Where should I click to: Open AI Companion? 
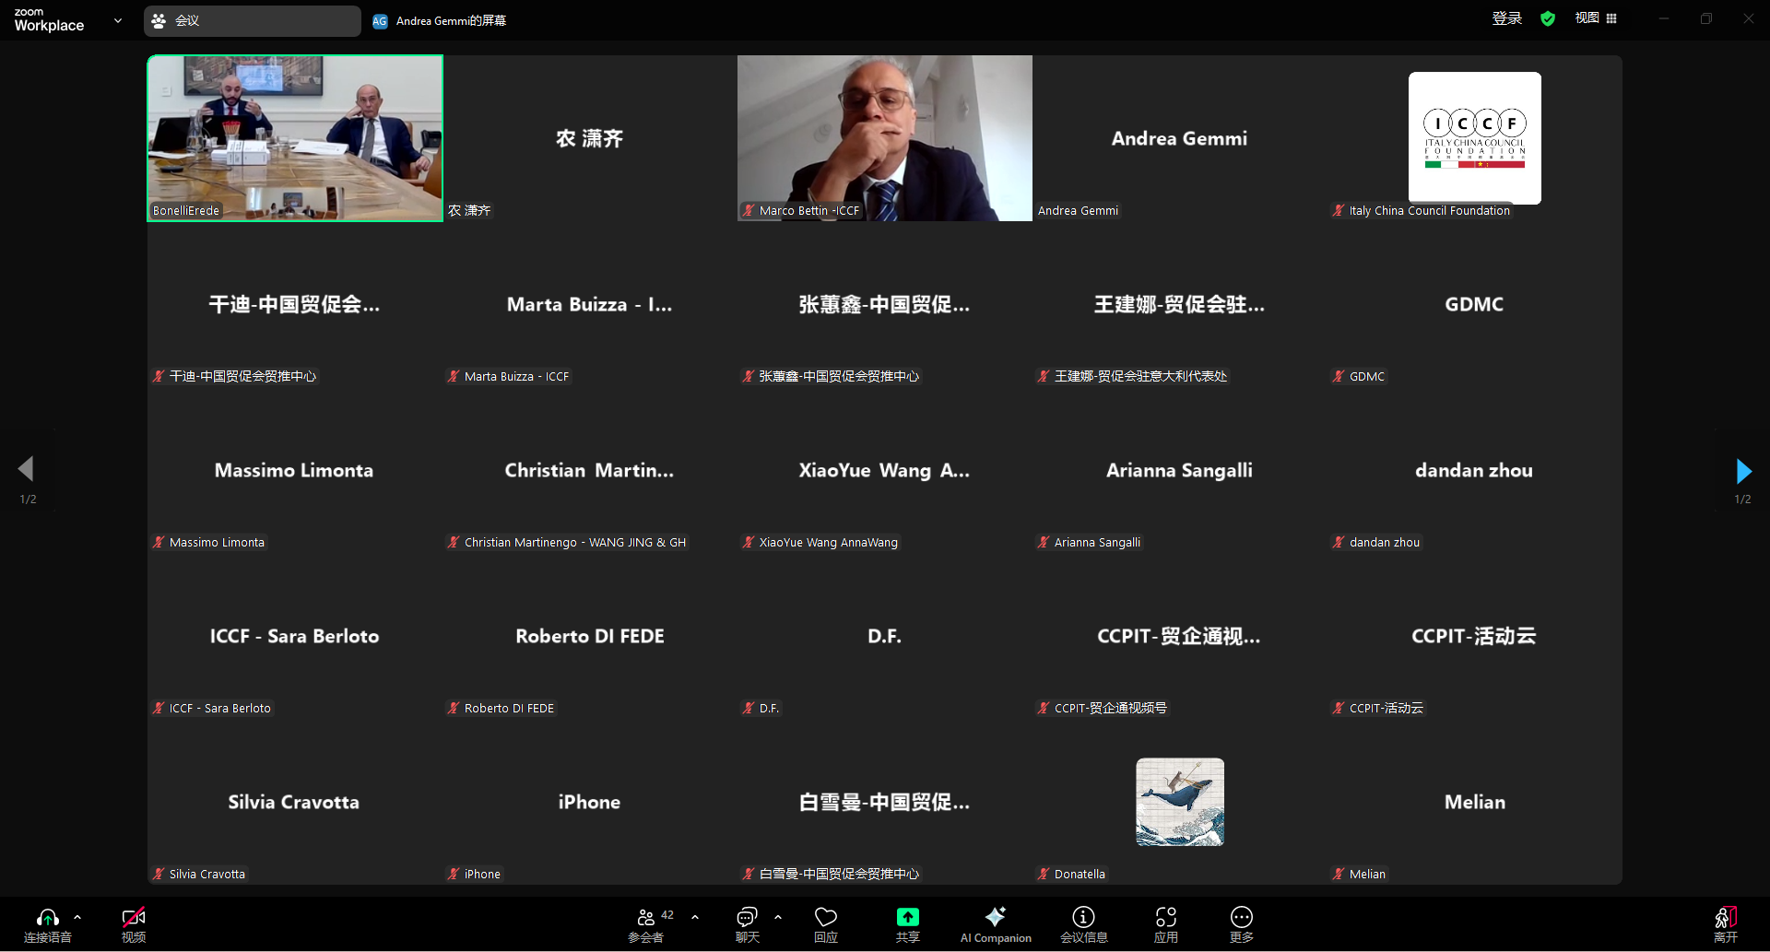pyautogui.click(x=996, y=922)
